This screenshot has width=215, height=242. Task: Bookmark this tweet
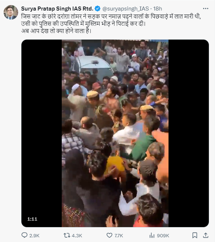(x=195, y=235)
